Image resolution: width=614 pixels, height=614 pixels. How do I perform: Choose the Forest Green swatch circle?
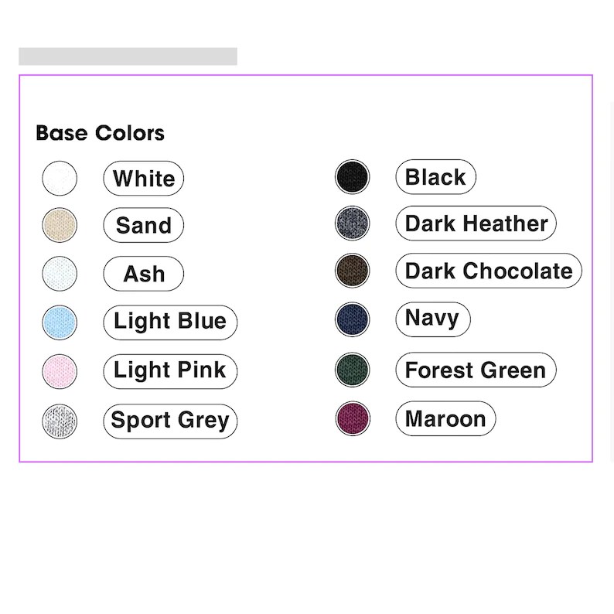click(x=353, y=370)
